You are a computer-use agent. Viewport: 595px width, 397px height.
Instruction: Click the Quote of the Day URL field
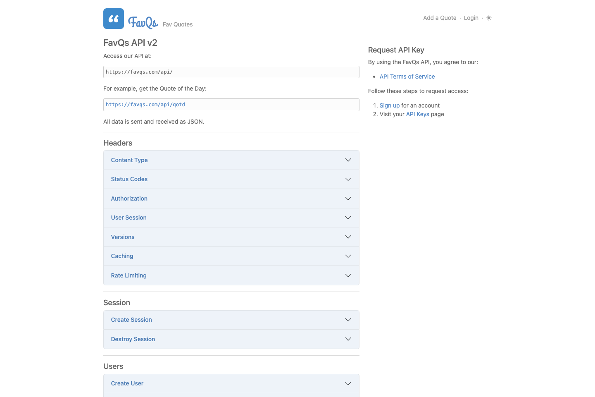[231, 105]
